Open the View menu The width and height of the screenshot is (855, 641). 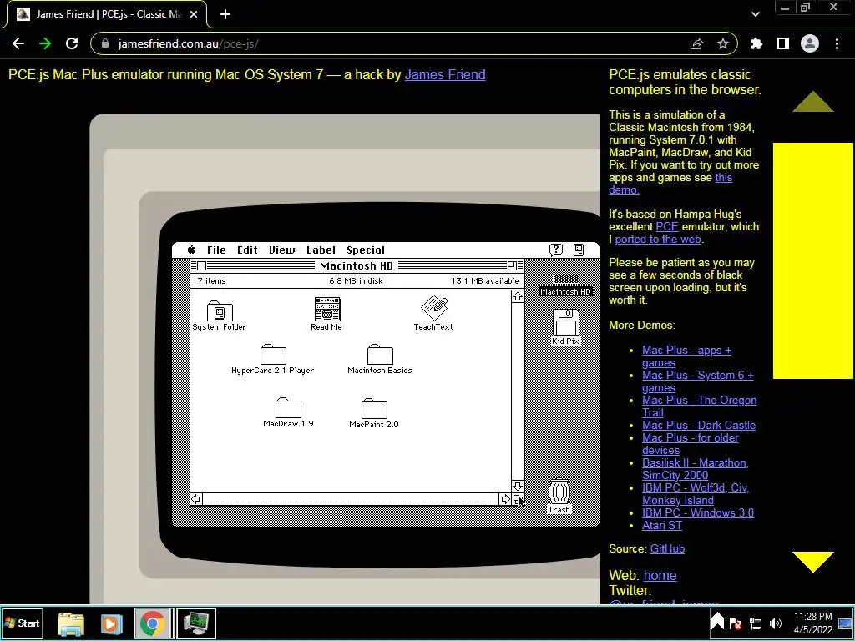(x=282, y=250)
